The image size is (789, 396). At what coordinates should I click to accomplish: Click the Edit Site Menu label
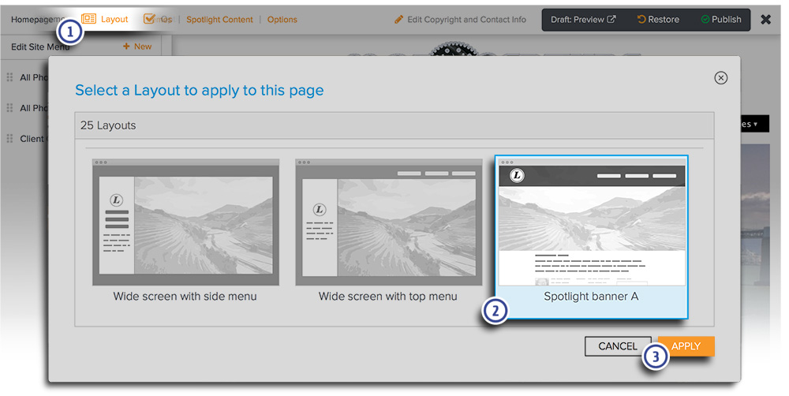pos(40,47)
